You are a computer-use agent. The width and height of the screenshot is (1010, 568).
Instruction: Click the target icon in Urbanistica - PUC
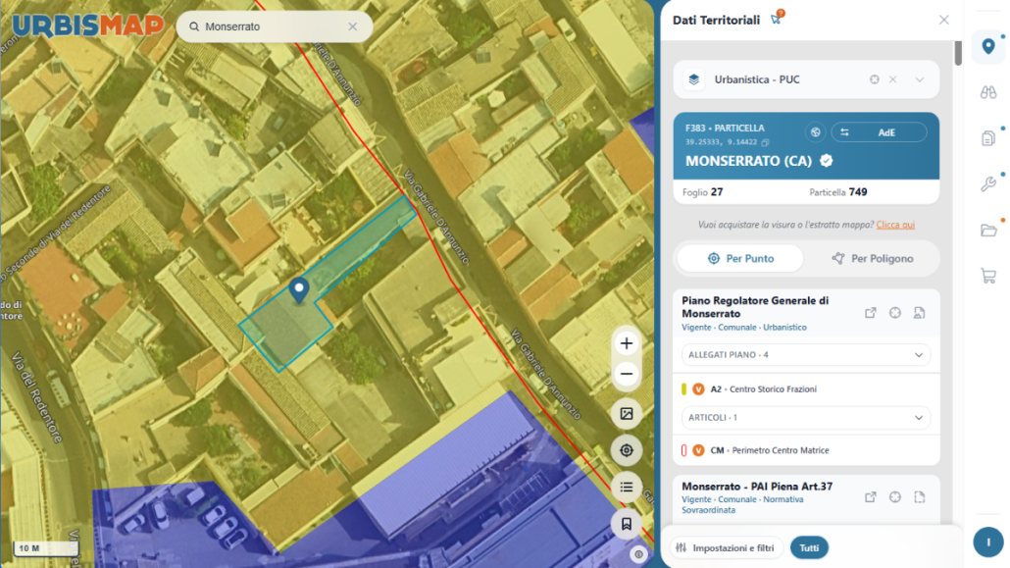click(874, 79)
